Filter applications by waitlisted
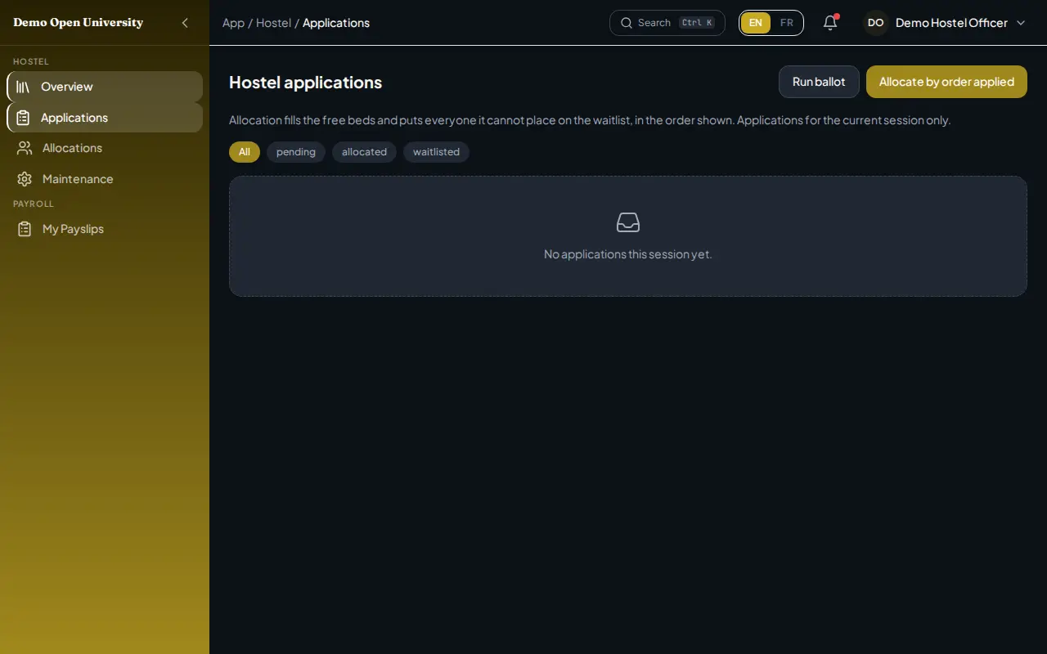Viewport: 1047px width, 654px height. (x=436, y=152)
